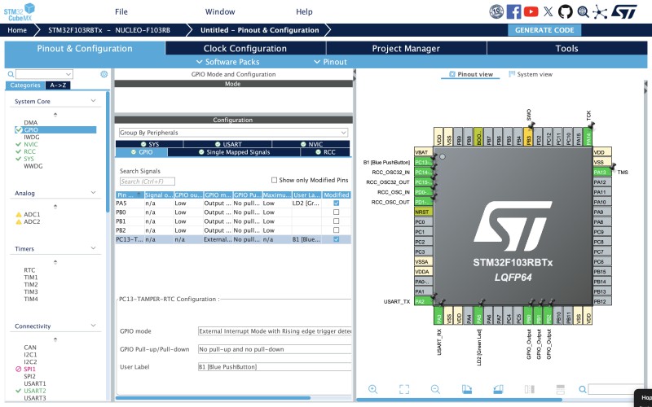Collapse the Timers category

point(93,248)
